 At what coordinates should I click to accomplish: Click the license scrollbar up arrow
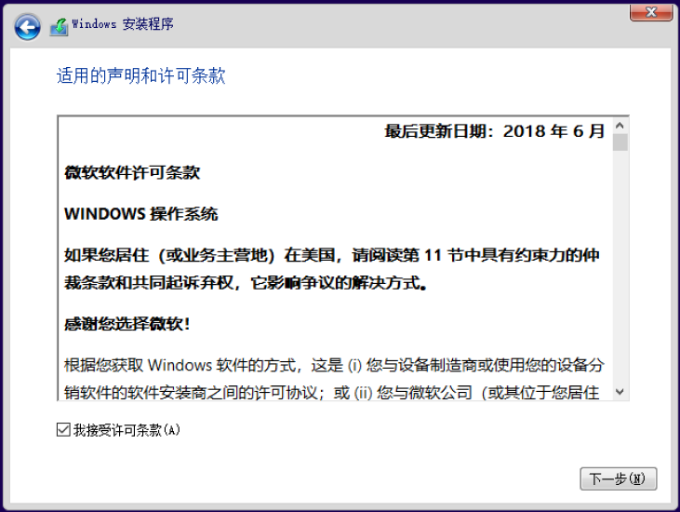tap(620, 126)
